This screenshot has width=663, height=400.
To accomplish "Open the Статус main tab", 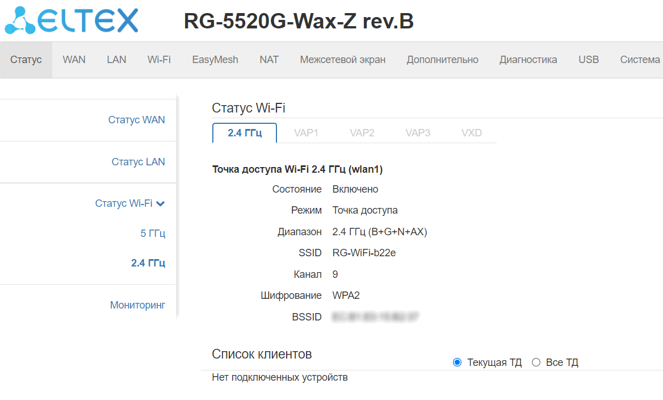I will (x=26, y=60).
